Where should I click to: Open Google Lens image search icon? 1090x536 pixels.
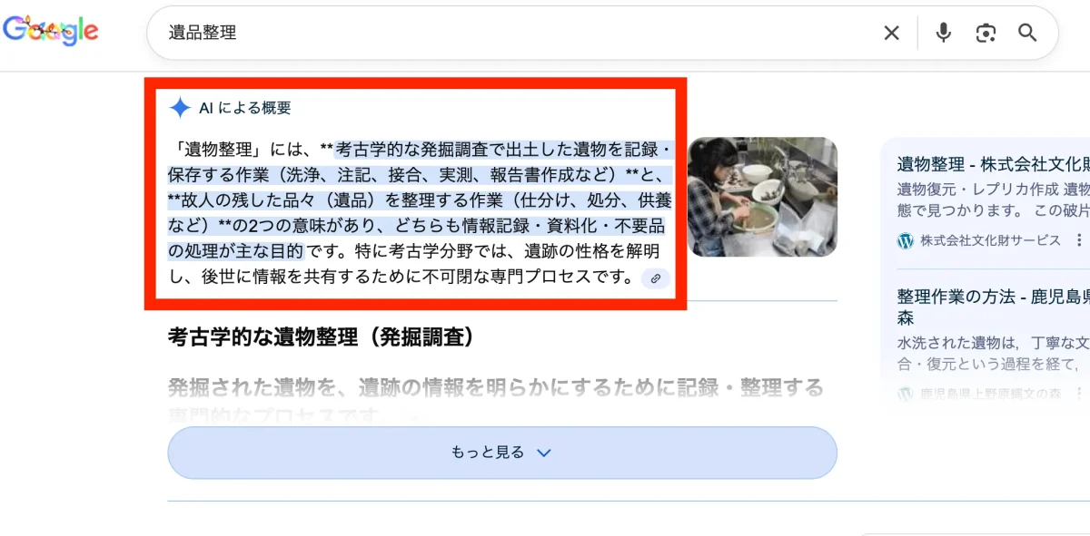click(986, 34)
